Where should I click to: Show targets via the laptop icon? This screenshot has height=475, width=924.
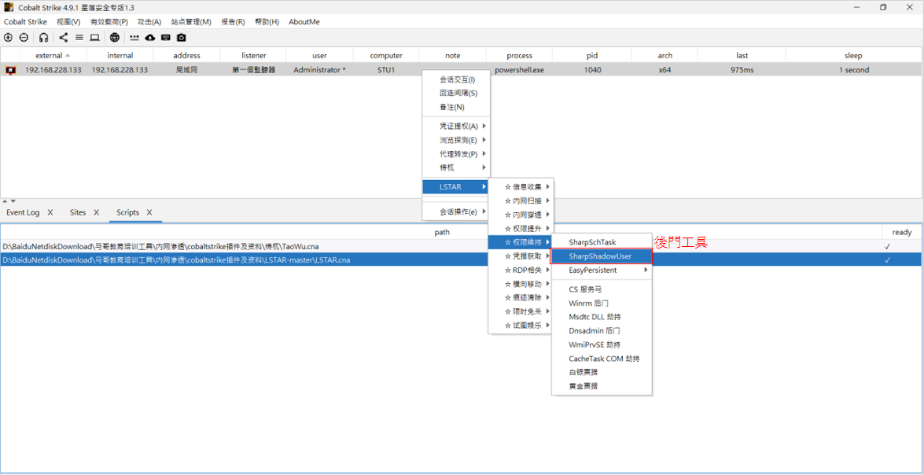[x=94, y=38]
